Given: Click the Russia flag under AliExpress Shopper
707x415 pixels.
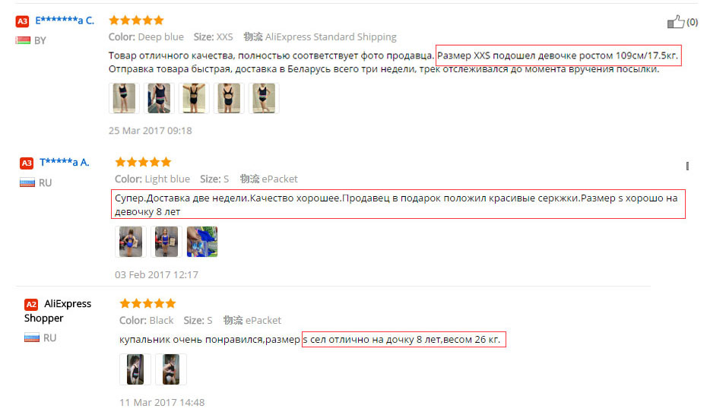Looking at the screenshot, I should tap(32, 337).
